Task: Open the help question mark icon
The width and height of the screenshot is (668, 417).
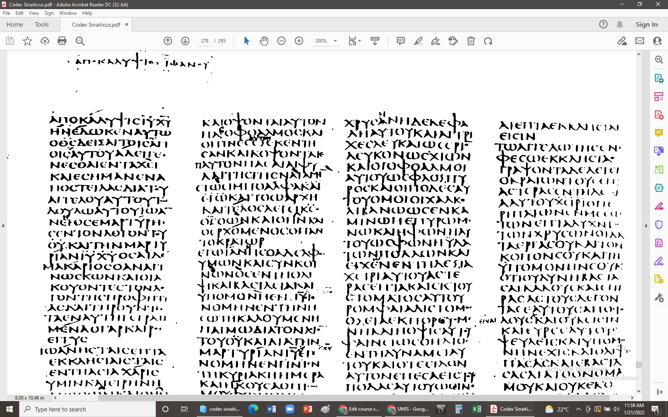Action: (603, 25)
